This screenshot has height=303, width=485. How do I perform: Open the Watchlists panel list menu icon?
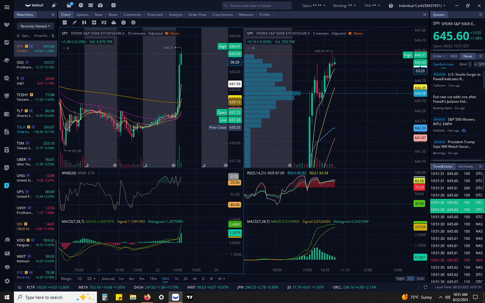pyautogui.click(x=53, y=15)
